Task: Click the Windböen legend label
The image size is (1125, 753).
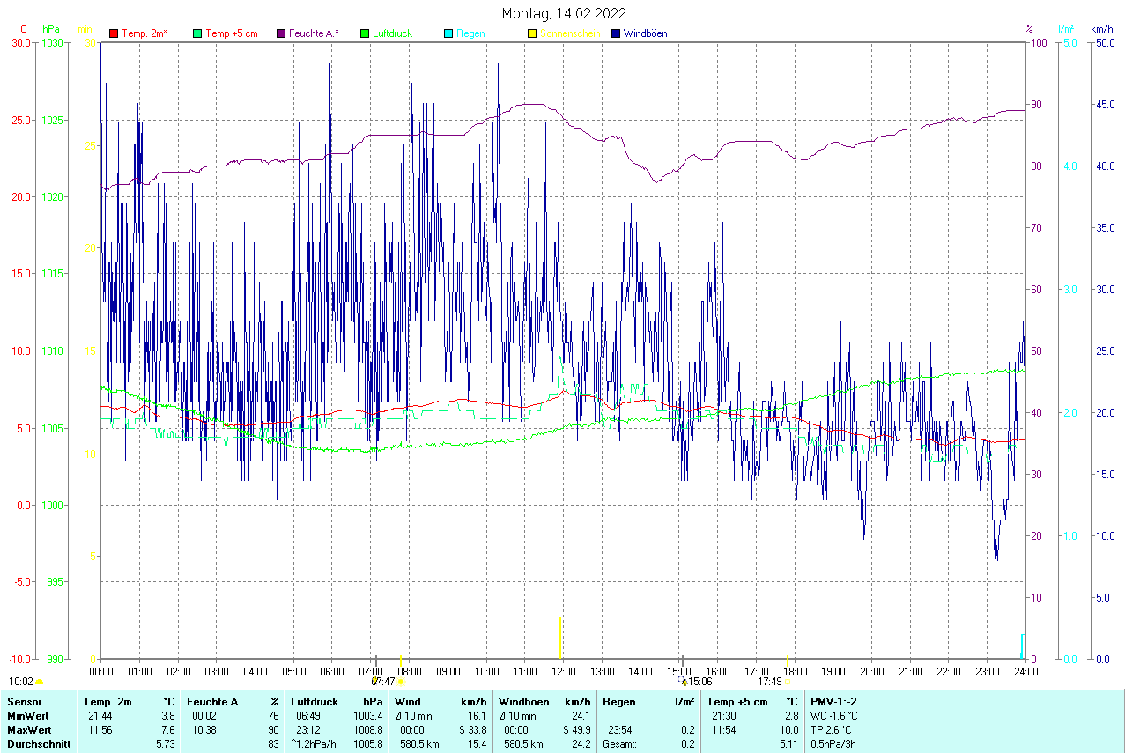Action: 645,33
